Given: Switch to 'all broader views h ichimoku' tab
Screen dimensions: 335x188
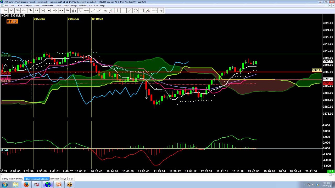Looking at the screenshot, I should coord(36,179).
